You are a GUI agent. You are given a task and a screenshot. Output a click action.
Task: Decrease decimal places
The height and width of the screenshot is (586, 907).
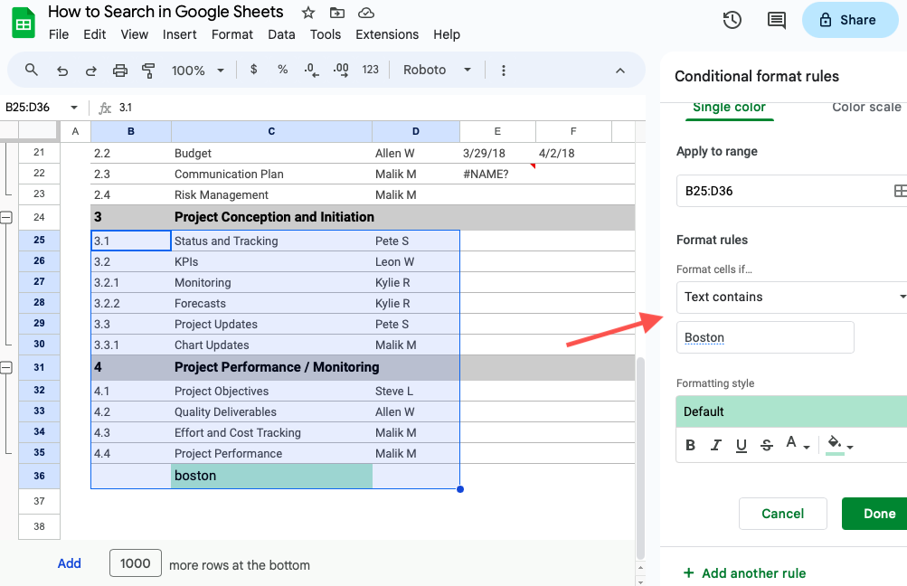(x=311, y=70)
